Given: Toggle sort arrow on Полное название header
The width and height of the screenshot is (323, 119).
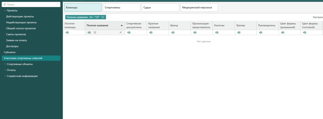Looking at the screenshot, I should [x=122, y=26].
